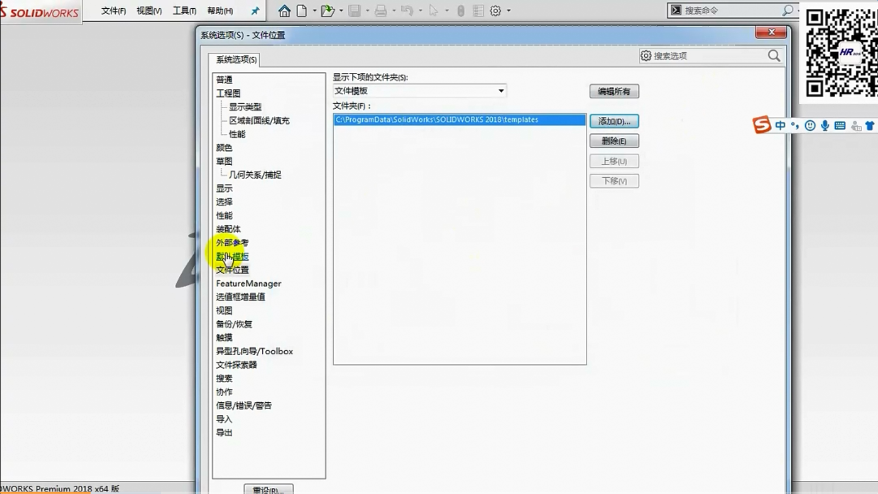Click the Open file folder icon
The image size is (878, 494).
[x=328, y=10]
